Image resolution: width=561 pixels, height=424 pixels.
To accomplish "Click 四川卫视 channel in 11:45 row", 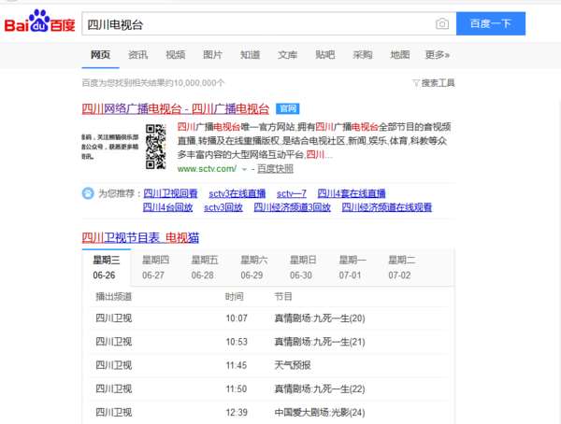I will click(114, 365).
